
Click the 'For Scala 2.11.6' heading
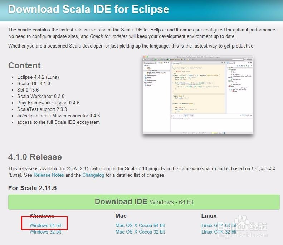[33, 188]
